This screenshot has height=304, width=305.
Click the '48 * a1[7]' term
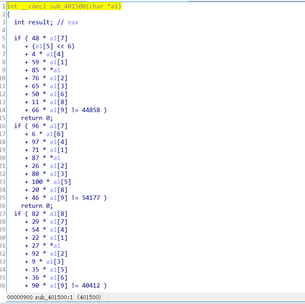point(50,38)
